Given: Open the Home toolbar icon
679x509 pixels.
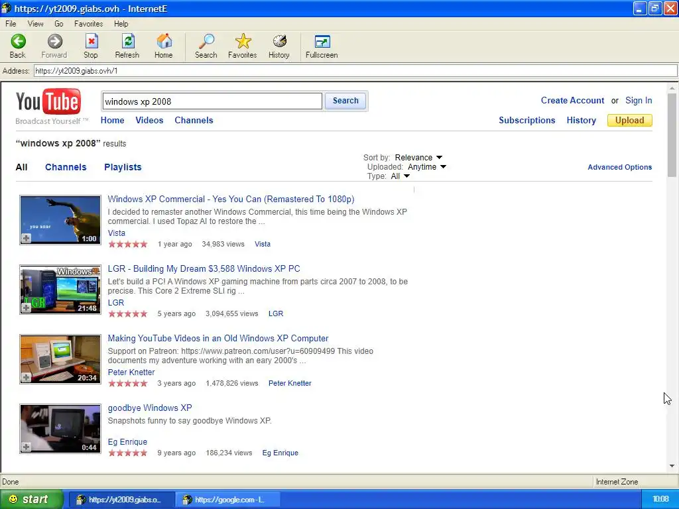Looking at the screenshot, I should [x=164, y=46].
